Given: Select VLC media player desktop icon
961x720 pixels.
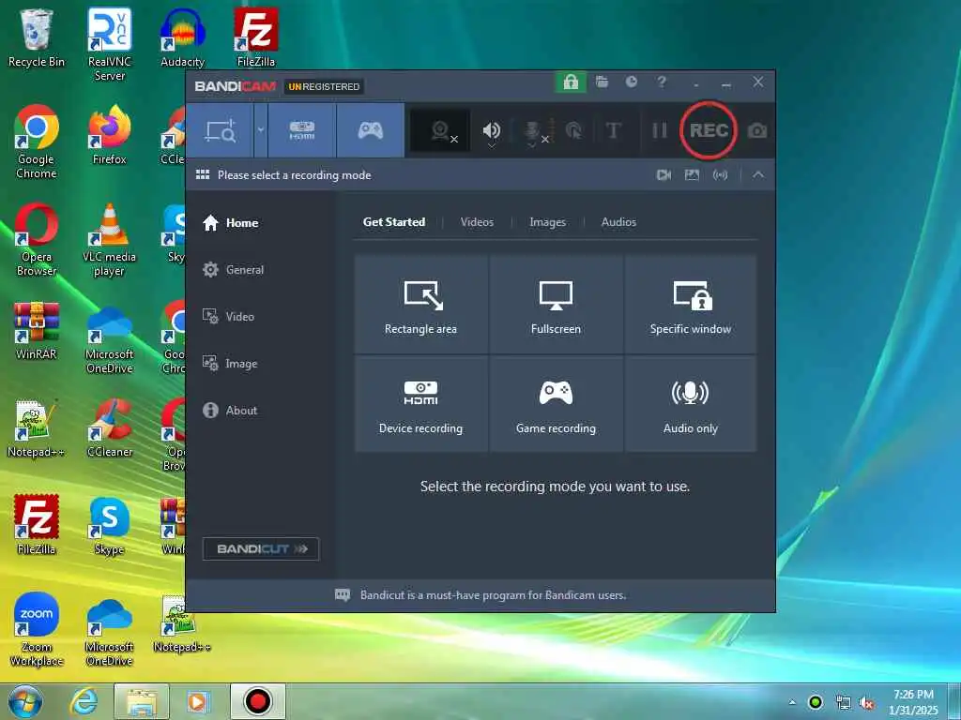Looking at the screenshot, I should [109, 240].
